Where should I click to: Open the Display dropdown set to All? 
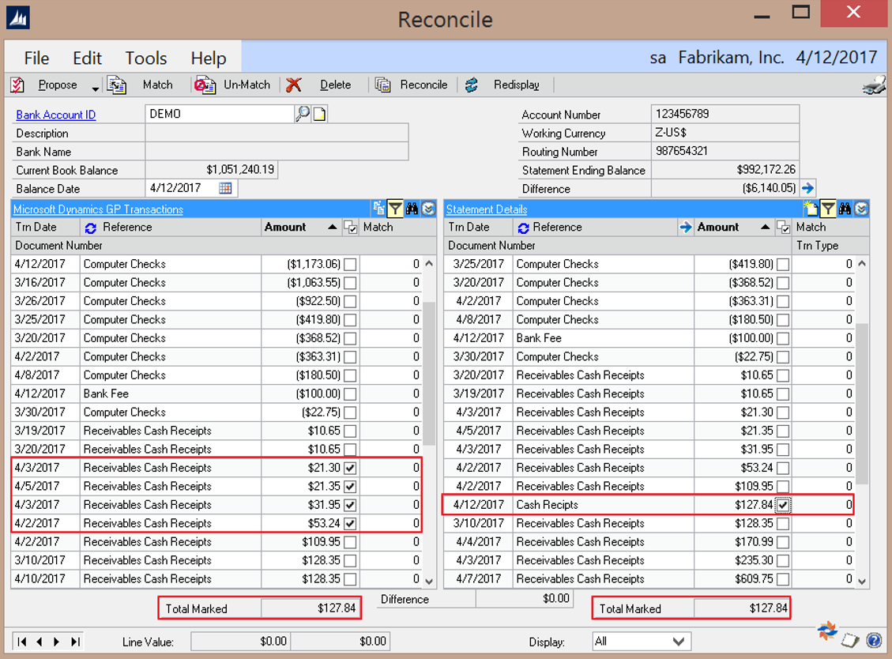point(678,641)
